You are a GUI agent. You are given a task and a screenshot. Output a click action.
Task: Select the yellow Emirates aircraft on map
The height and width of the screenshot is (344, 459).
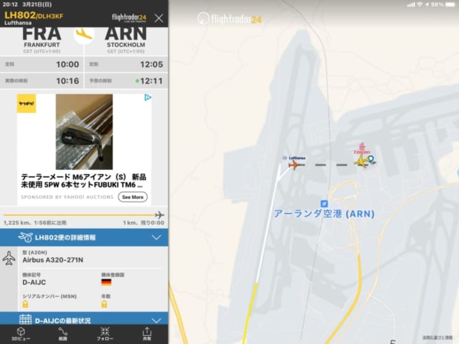tap(361, 161)
